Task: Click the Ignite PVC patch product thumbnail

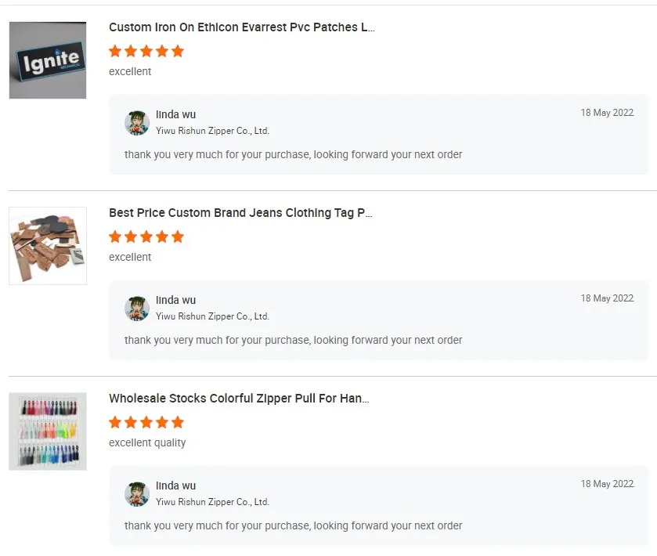Action: (48, 60)
